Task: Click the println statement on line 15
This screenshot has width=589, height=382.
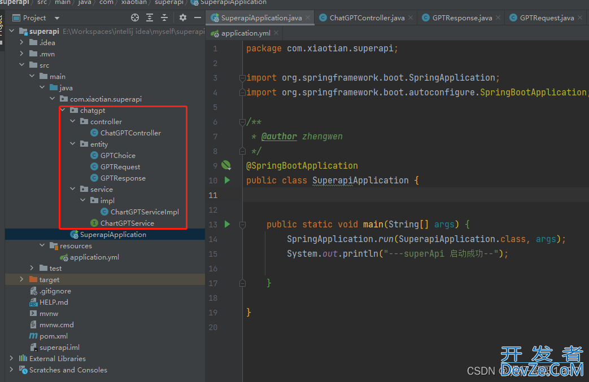Action: (398, 254)
